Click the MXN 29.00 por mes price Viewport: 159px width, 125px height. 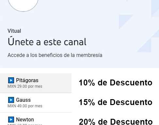[x=25, y=86]
